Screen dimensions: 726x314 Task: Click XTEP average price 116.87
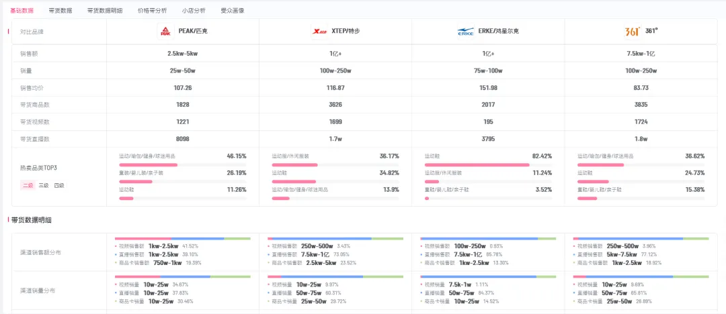335,88
